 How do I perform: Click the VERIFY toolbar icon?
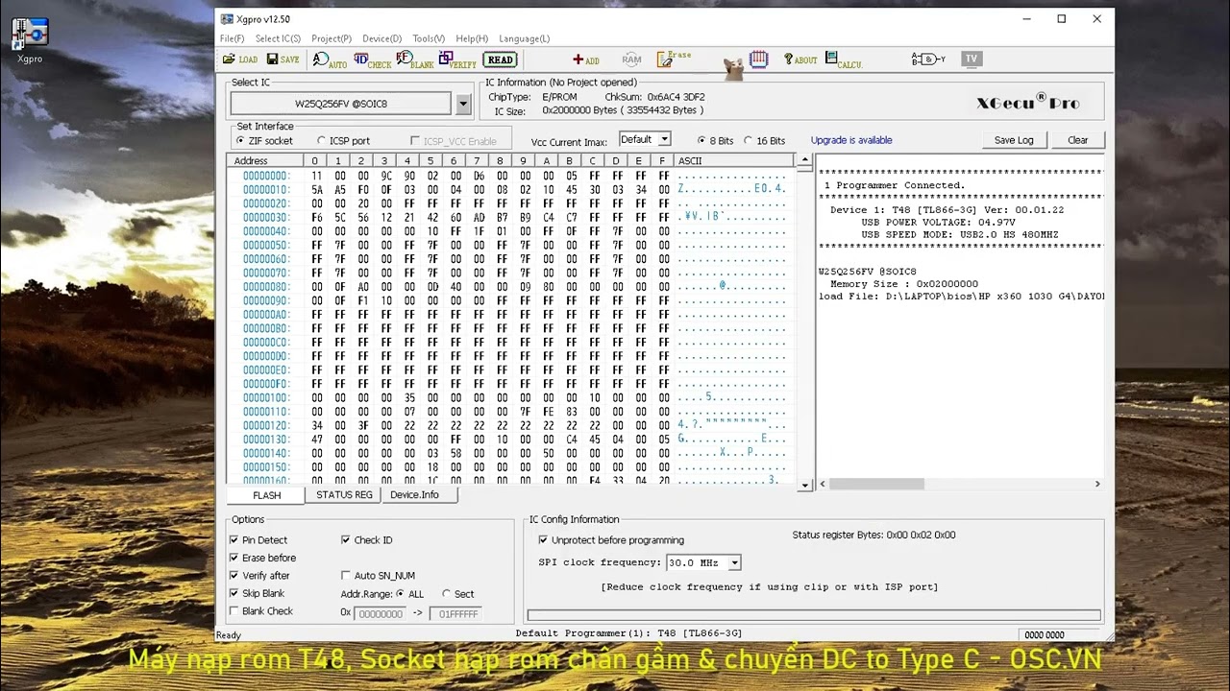(x=457, y=60)
